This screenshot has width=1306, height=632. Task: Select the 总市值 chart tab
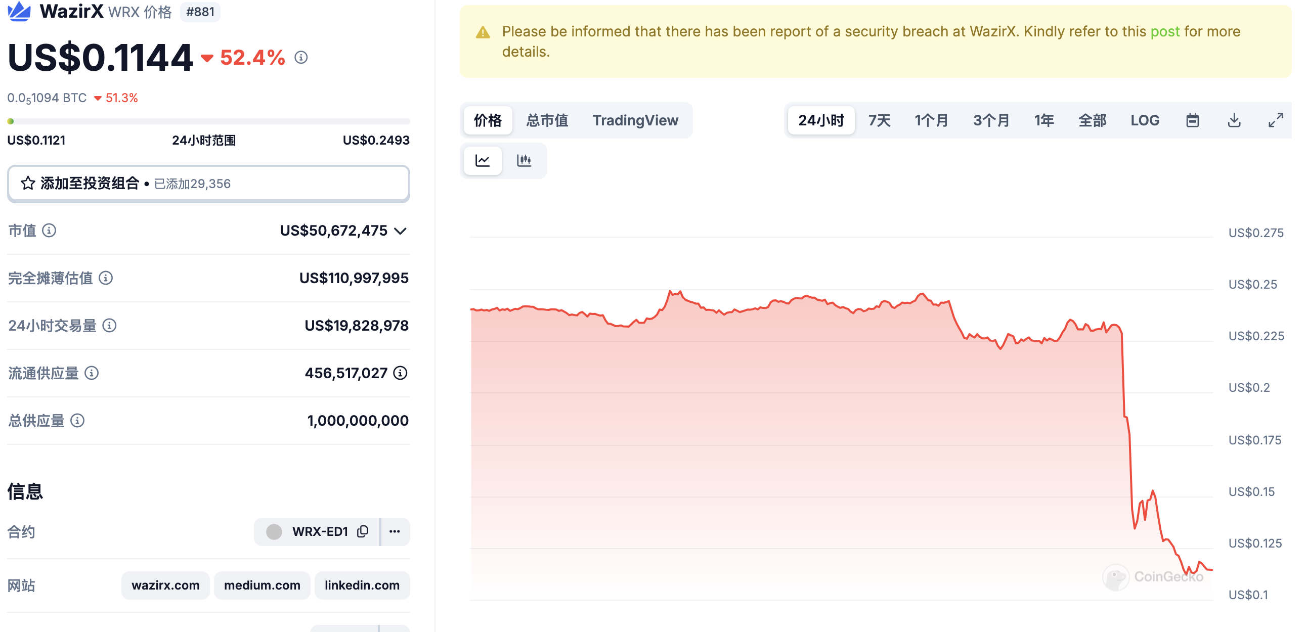(x=547, y=120)
